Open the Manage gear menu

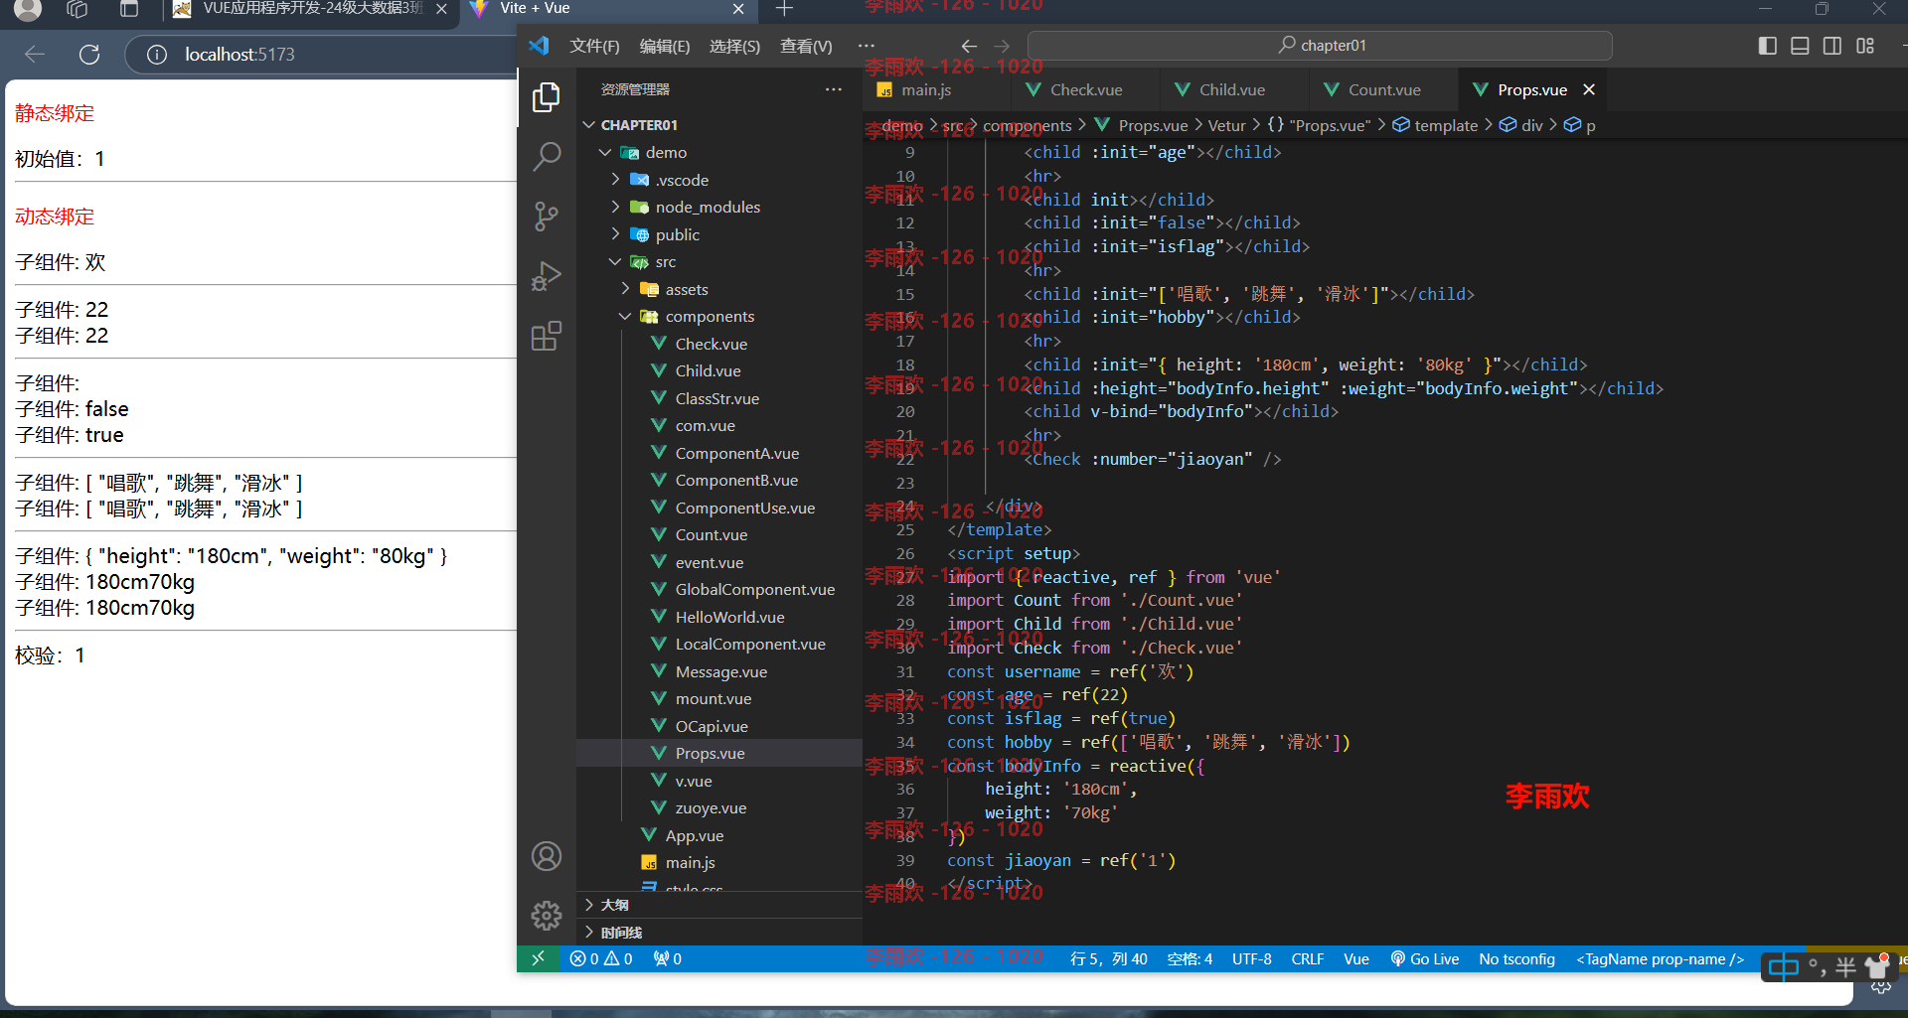pos(546,916)
